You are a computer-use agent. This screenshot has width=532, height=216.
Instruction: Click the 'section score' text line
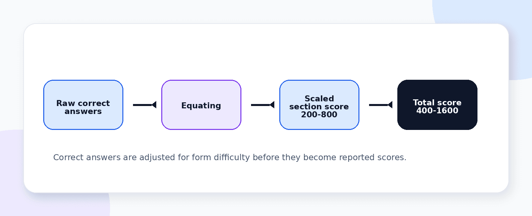319,107
